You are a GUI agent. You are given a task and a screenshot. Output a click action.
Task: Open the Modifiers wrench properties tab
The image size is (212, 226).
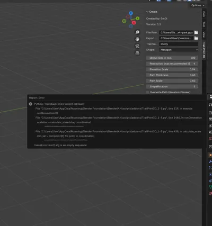210,161
